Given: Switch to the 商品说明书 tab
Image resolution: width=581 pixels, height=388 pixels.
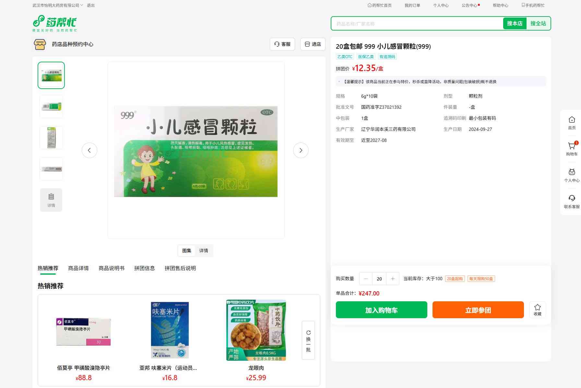Looking at the screenshot, I should (x=112, y=268).
